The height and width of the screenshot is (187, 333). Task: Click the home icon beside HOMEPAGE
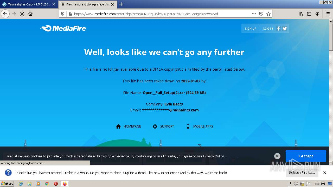click(x=118, y=126)
